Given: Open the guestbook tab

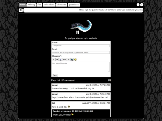Looking at the screenshot, I should [x=74, y=4].
